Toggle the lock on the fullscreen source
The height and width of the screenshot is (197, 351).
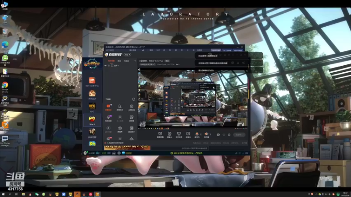pos(109,66)
